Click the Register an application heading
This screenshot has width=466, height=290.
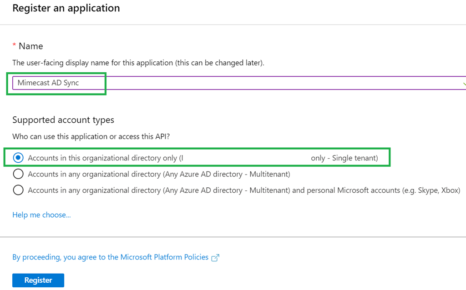click(66, 8)
